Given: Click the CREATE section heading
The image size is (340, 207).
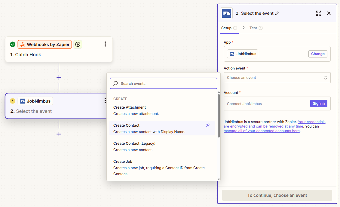Looking at the screenshot, I should pyautogui.click(x=120, y=99).
